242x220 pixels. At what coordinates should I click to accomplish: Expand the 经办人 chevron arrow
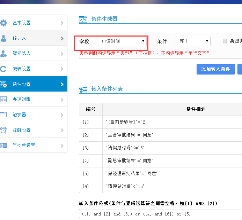[62, 38]
